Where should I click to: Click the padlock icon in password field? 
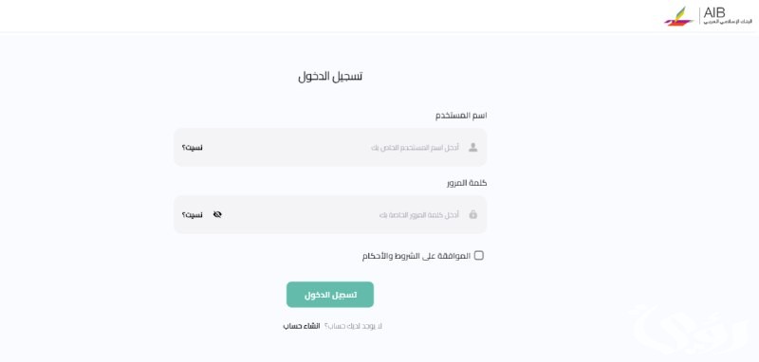coord(472,214)
